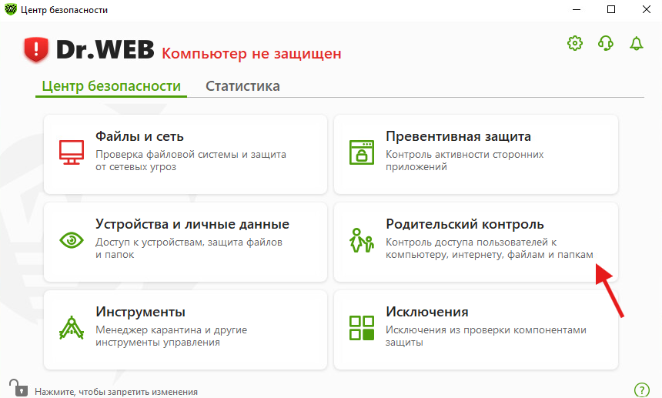
Task: Close the Центр безопасности window
Action: [x=647, y=9]
